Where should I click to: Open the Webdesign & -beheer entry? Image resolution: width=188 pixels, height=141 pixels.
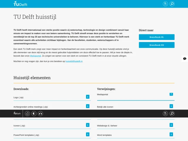(107, 126)
